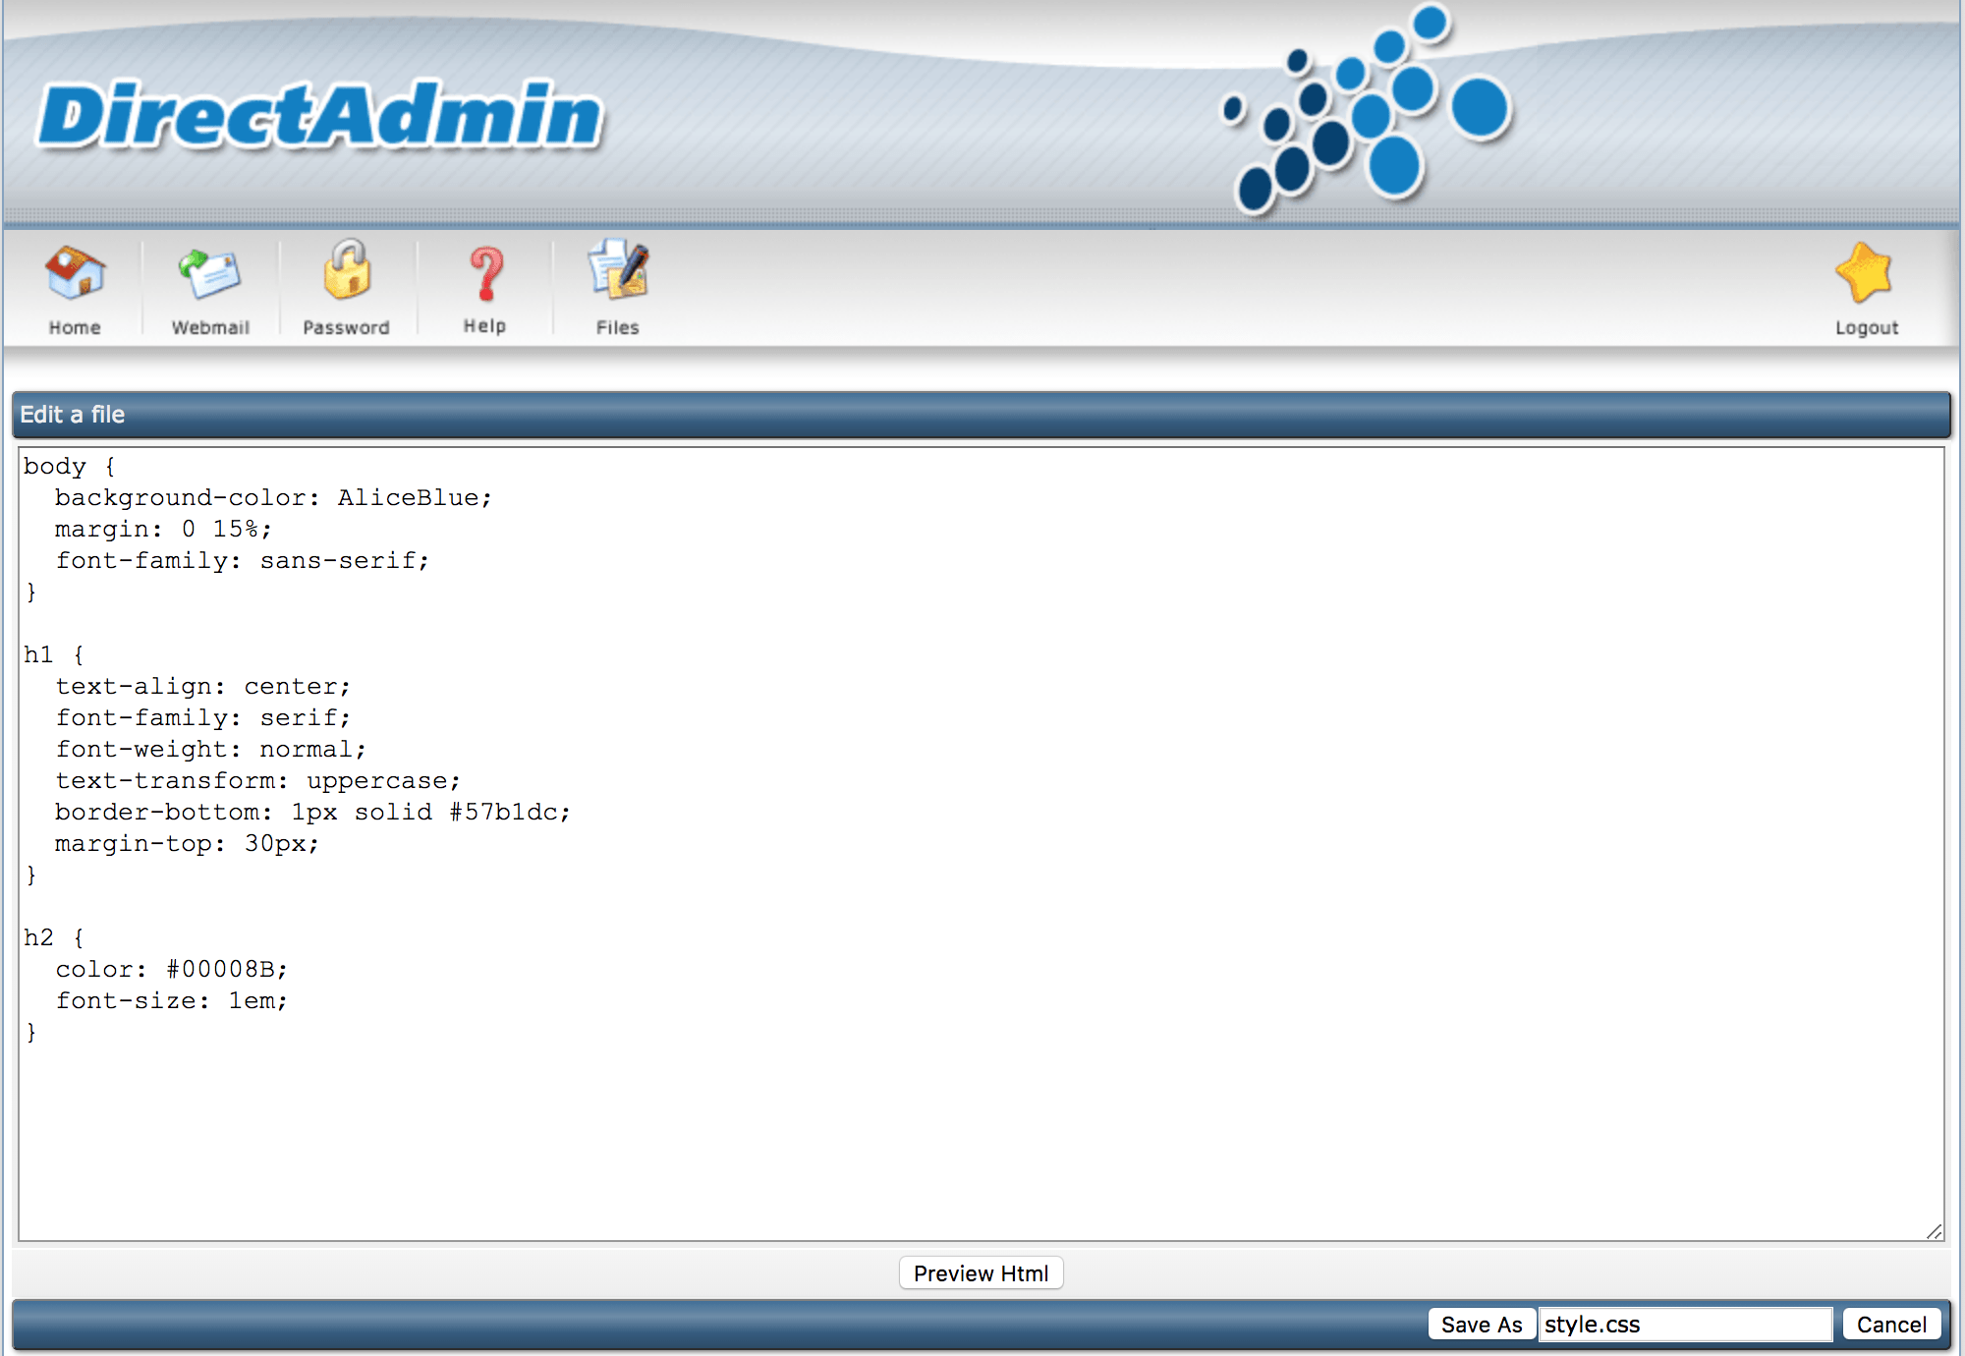Focus the style.css filename field
The image size is (1965, 1356).
pos(1685,1325)
